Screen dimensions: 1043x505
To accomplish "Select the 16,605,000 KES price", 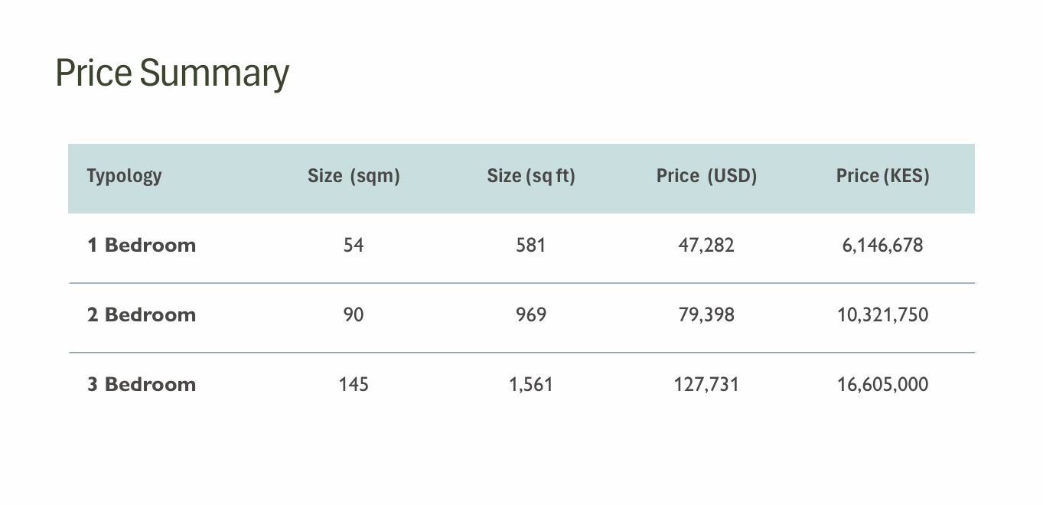I will [x=882, y=384].
